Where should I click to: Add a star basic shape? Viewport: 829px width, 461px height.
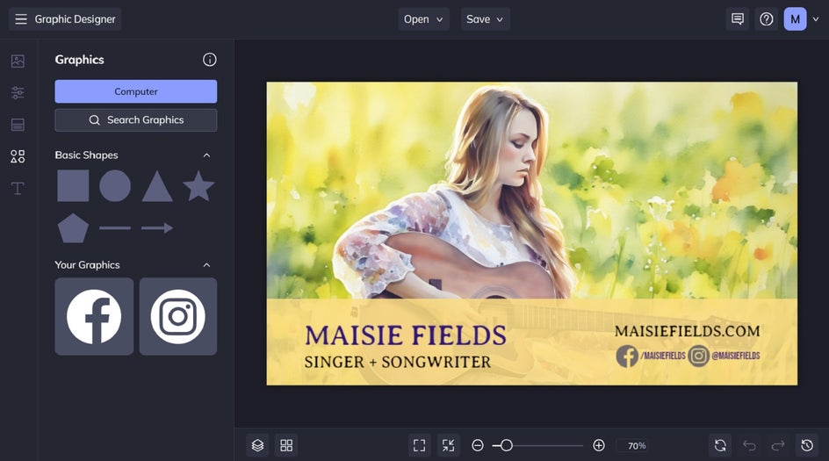pos(198,185)
